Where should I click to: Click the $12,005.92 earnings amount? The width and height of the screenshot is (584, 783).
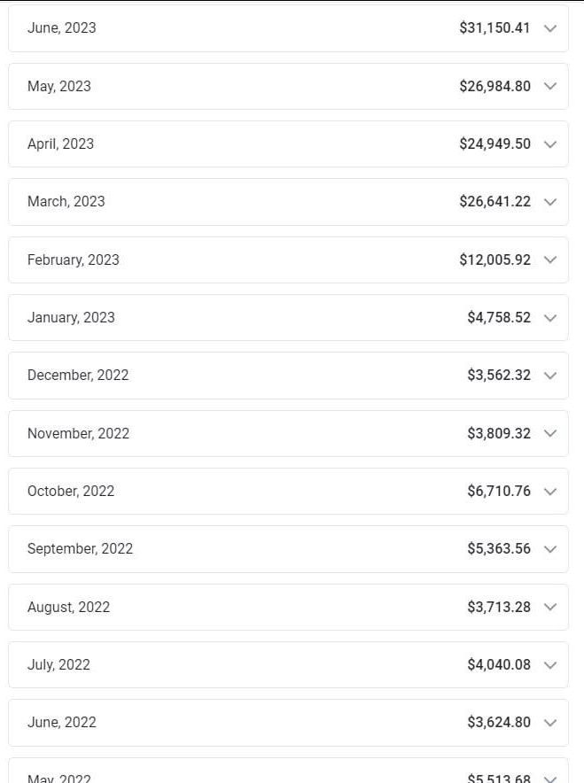[x=494, y=260]
